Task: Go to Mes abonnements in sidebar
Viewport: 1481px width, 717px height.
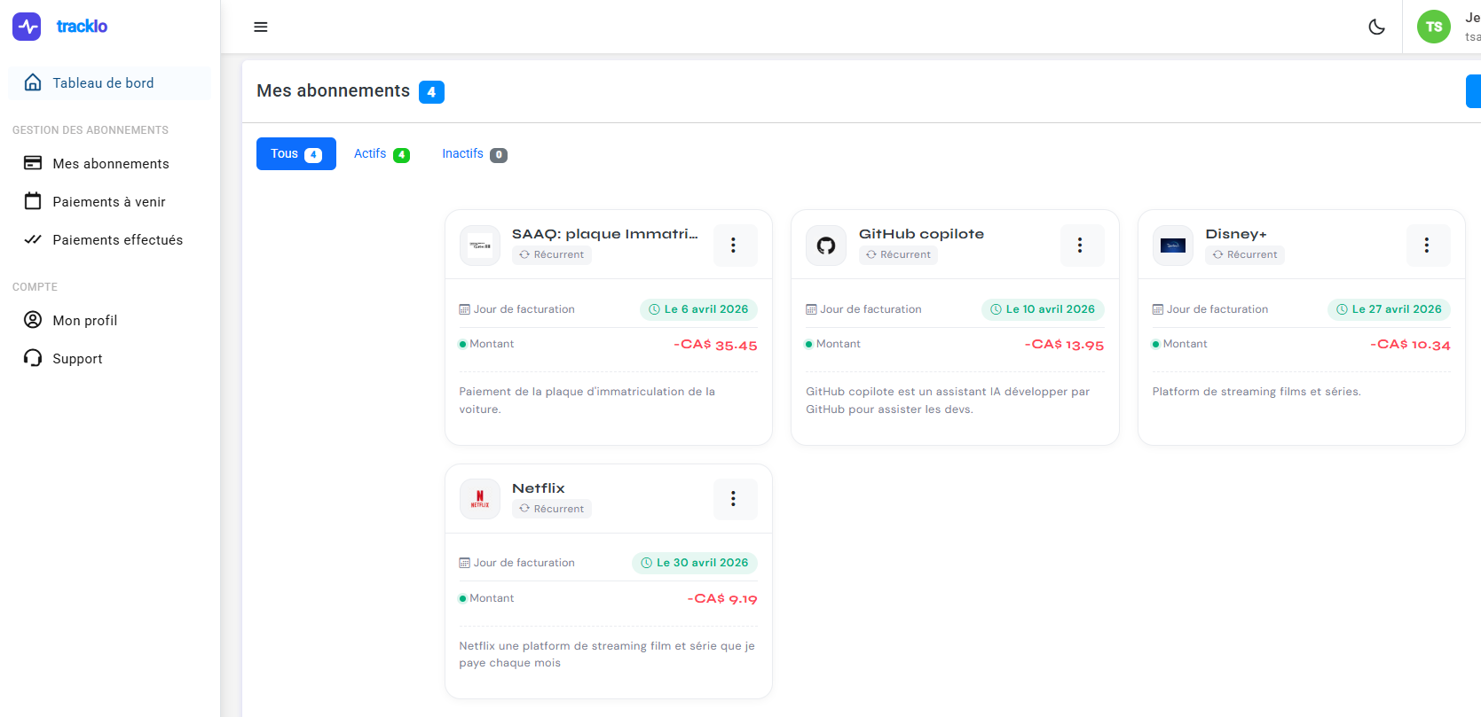Action: [x=110, y=163]
